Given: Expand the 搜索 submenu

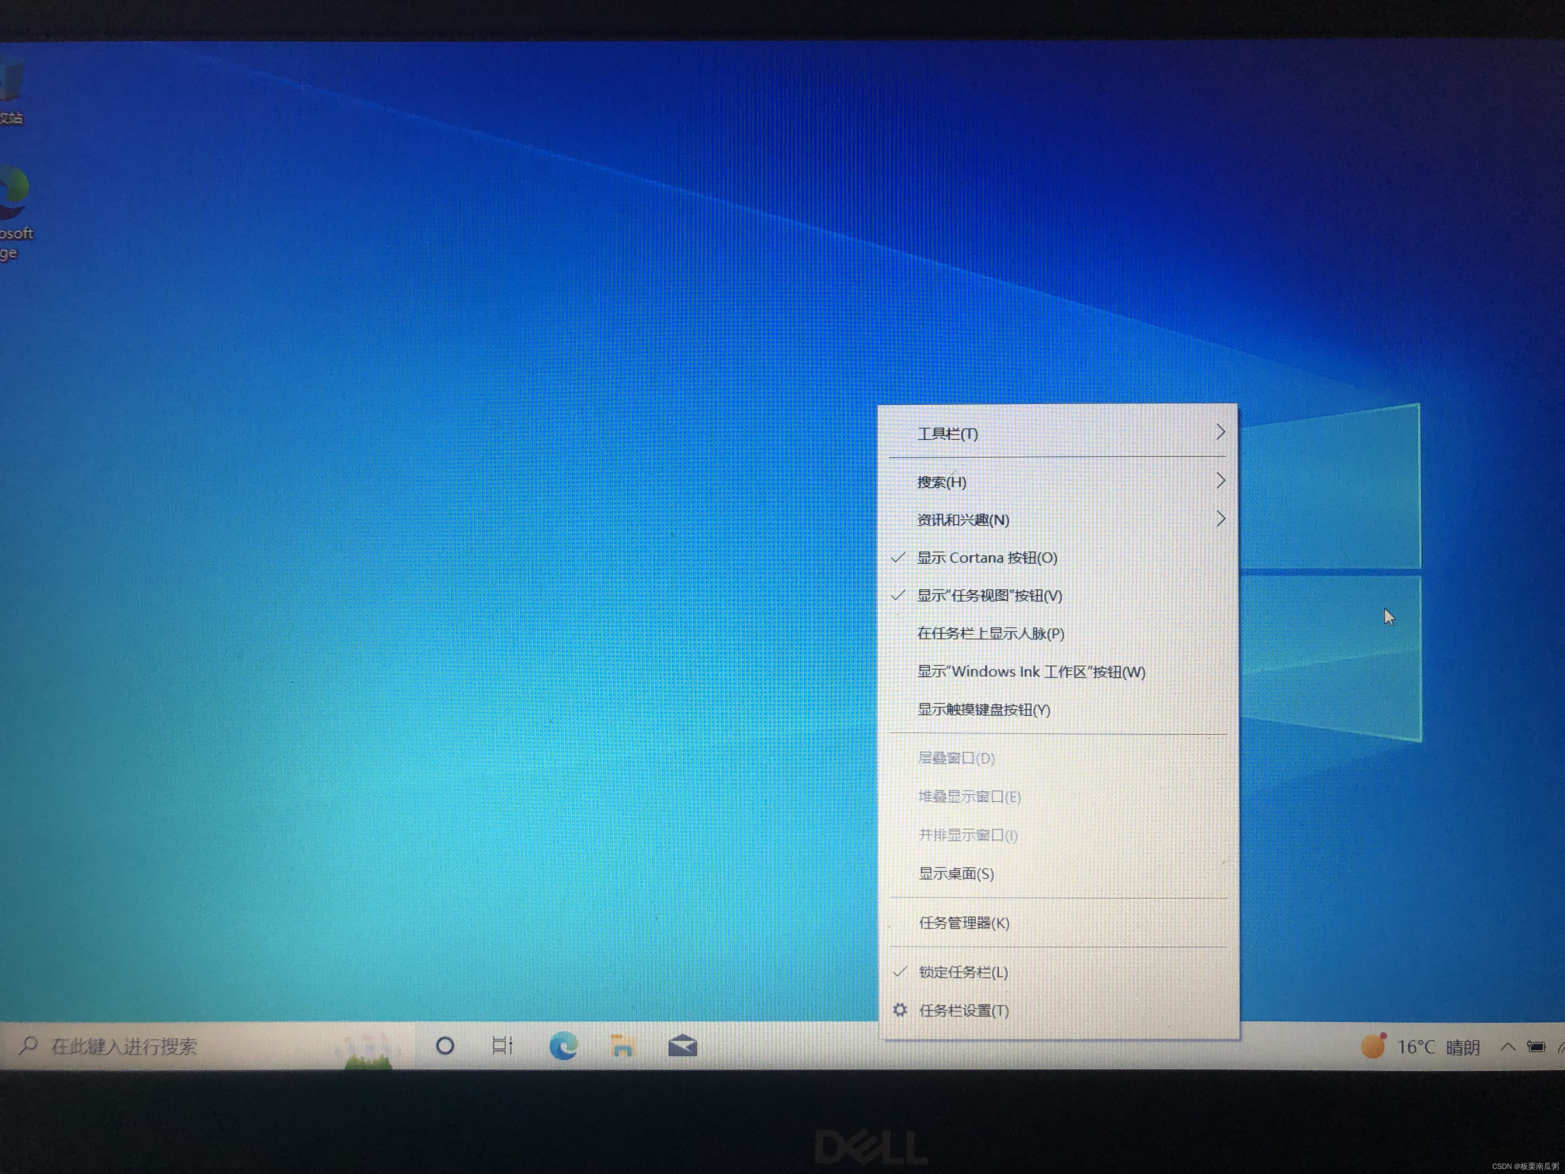Looking at the screenshot, I should pyautogui.click(x=942, y=482).
